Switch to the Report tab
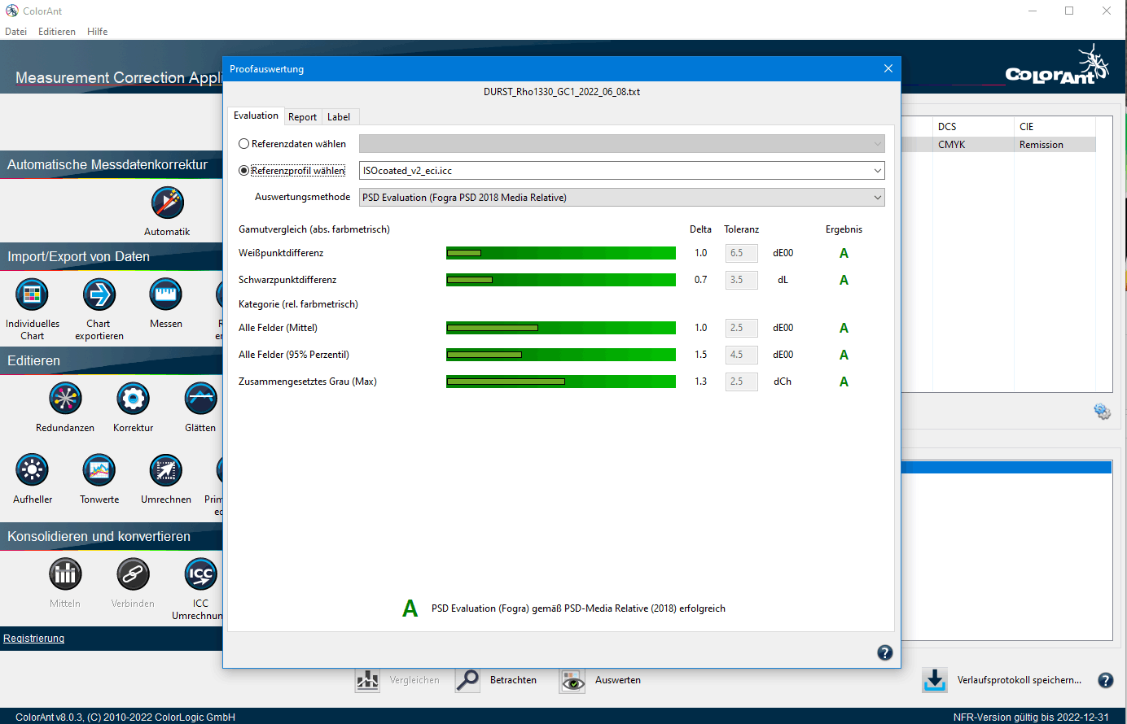The width and height of the screenshot is (1127, 724). (x=302, y=117)
